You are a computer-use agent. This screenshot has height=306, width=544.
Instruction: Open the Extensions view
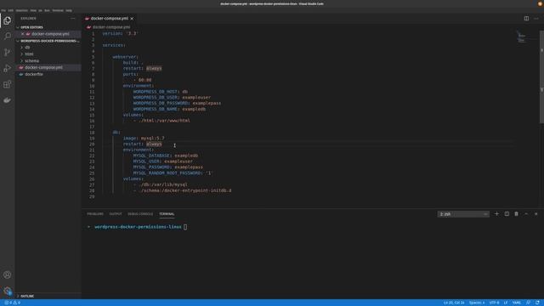pyautogui.click(x=8, y=84)
